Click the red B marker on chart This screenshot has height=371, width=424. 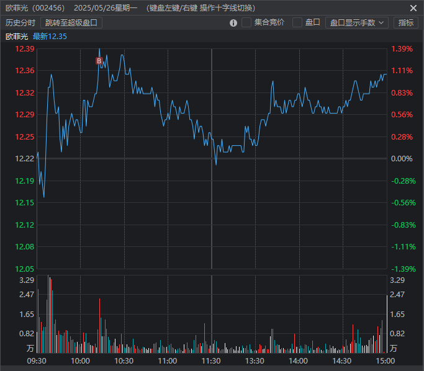[x=98, y=61]
